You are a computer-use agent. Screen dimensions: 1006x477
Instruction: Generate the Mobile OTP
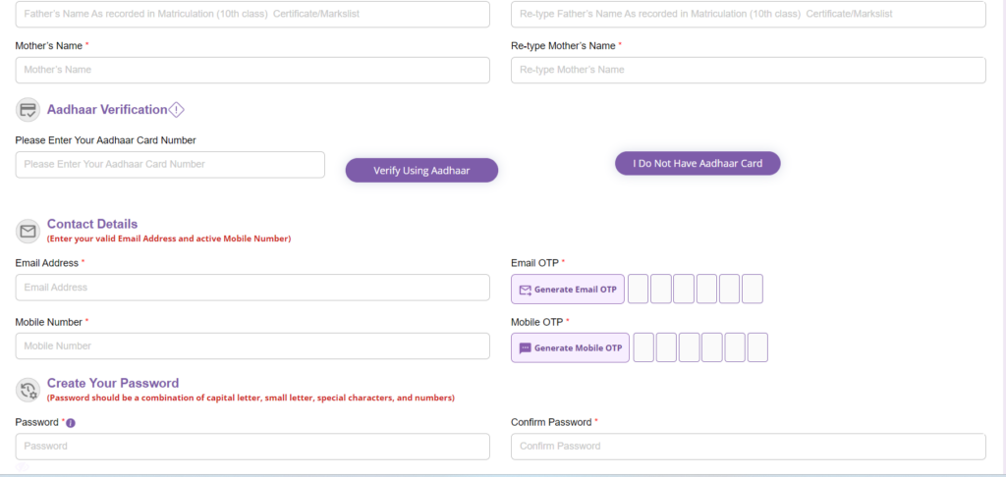pyautogui.click(x=570, y=348)
